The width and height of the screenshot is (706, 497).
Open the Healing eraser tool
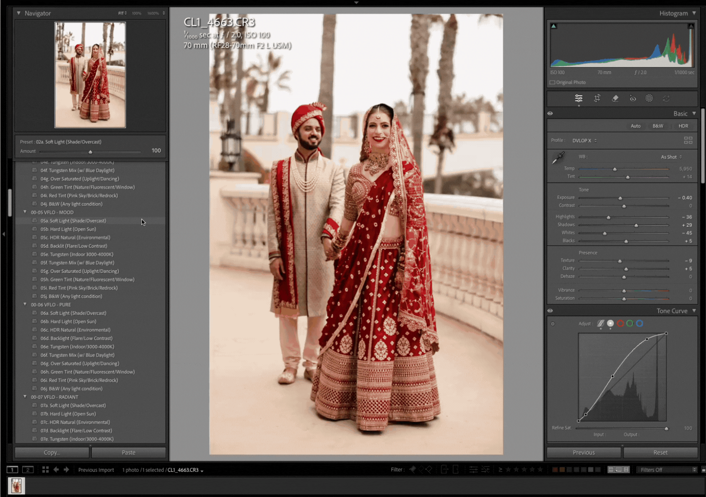pos(615,98)
